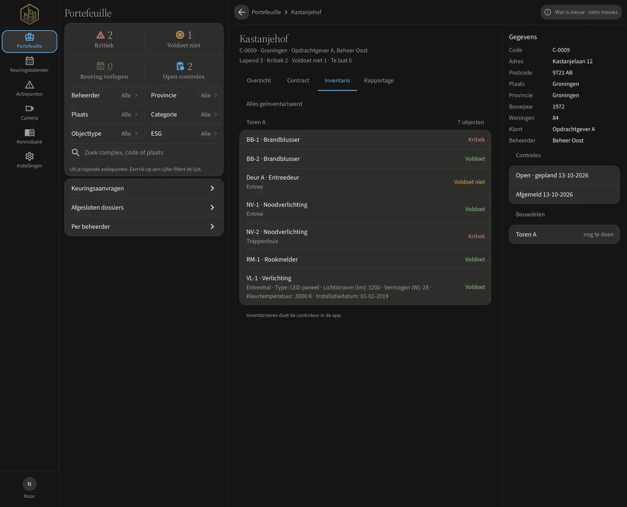Click info icon in Wat is nieuw

coord(548,12)
